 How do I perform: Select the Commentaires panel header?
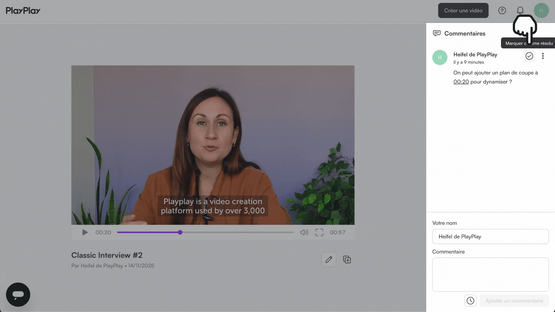tap(464, 33)
